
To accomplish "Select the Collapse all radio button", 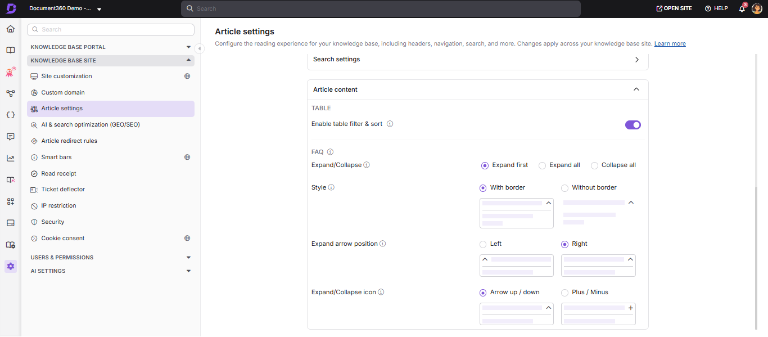I will coord(594,165).
